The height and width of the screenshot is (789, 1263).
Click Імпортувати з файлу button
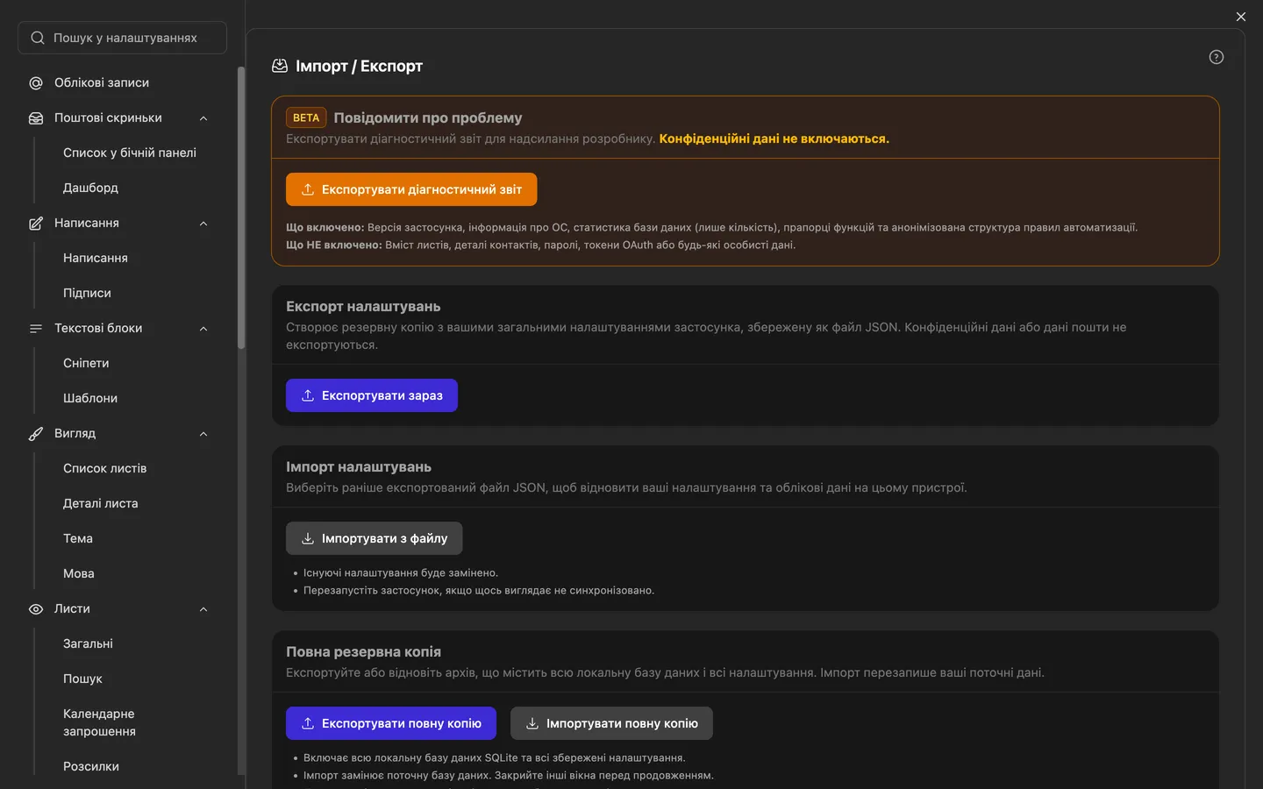375,538
